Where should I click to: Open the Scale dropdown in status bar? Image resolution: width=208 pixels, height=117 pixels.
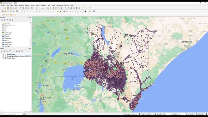point(152,114)
